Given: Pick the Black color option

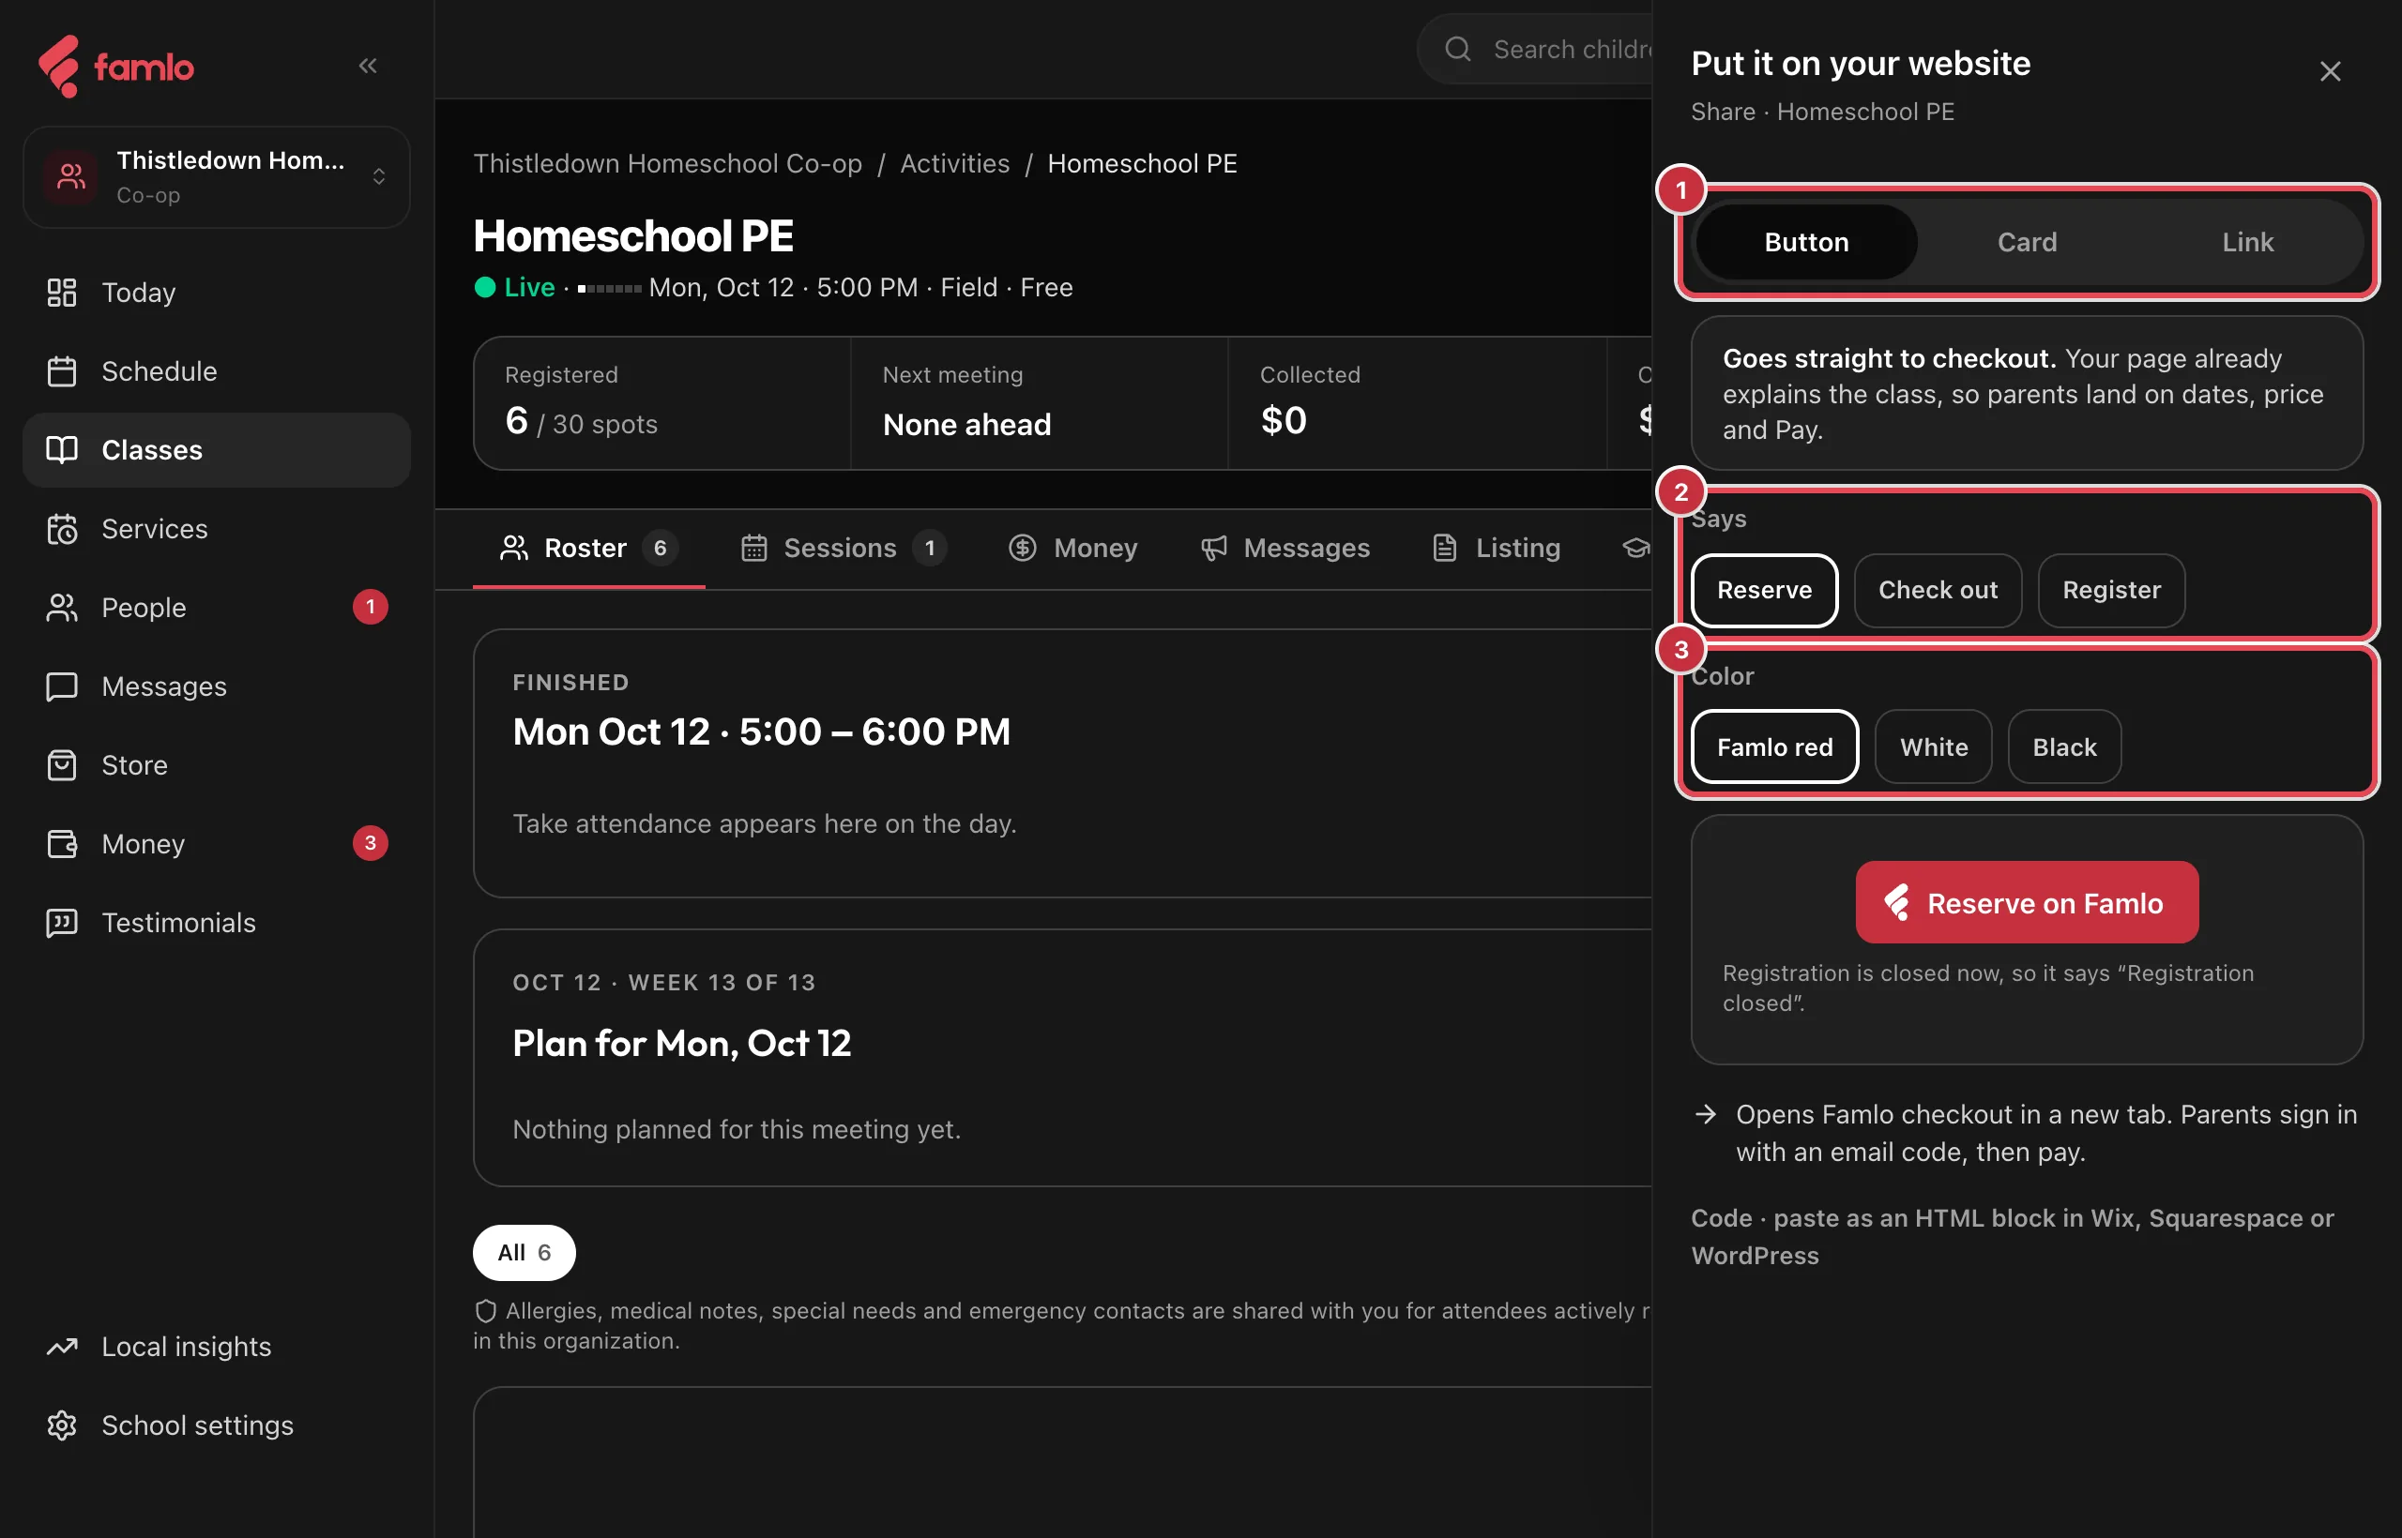Looking at the screenshot, I should point(2063,747).
